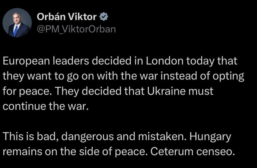This screenshot has height=168, width=257.
Task: Open Orbán Viktor's profile photo
Action: [x=17, y=23]
